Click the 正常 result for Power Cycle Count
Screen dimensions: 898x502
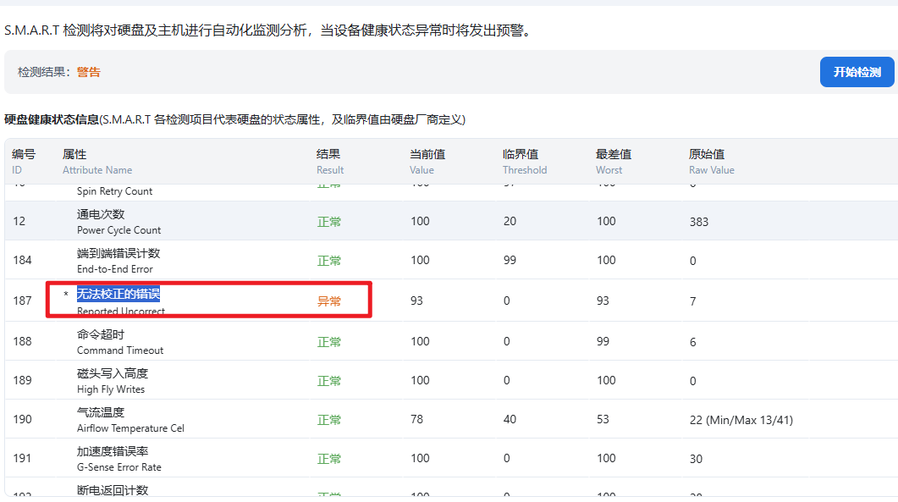click(x=329, y=222)
